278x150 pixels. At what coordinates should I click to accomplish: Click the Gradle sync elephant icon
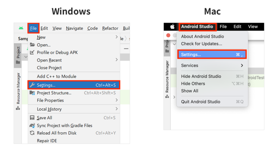[x=32, y=126]
